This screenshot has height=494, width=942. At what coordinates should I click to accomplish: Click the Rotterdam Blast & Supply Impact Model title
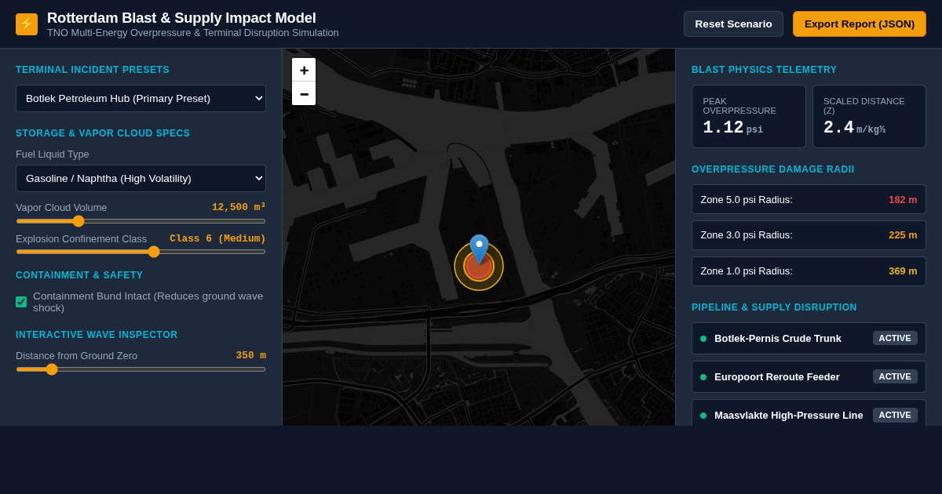point(181,17)
